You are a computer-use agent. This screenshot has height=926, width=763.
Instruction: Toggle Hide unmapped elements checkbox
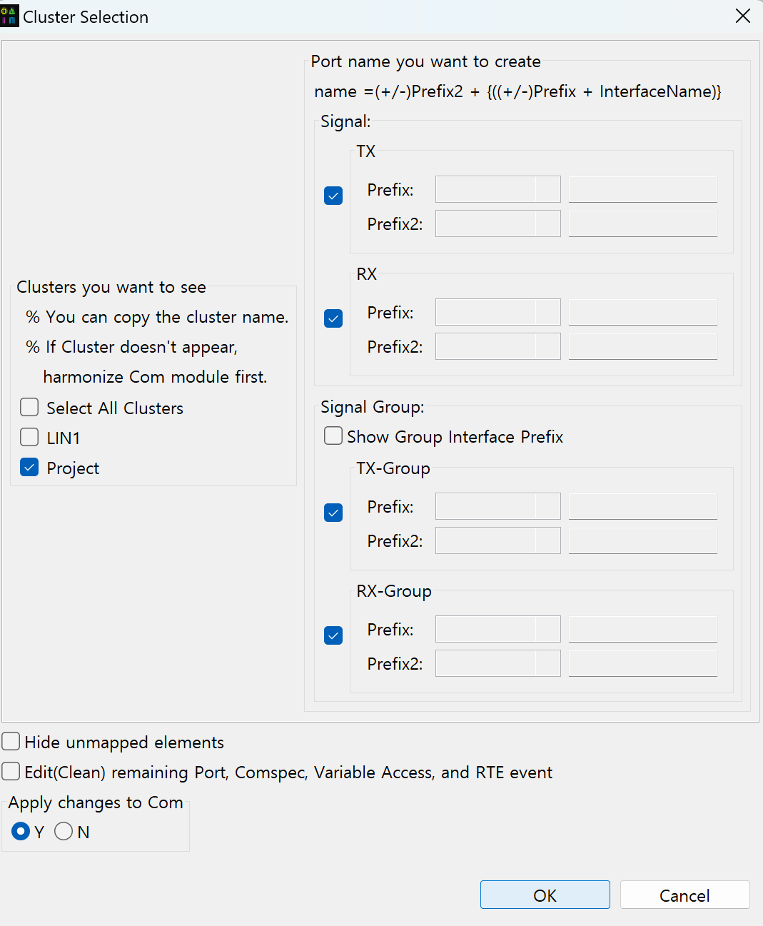[11, 742]
